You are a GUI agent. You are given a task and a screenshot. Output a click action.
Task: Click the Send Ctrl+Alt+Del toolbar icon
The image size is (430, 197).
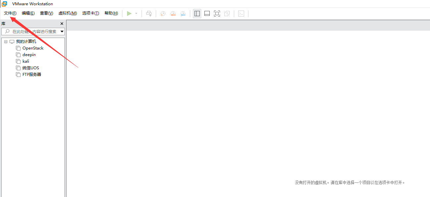[x=149, y=14]
